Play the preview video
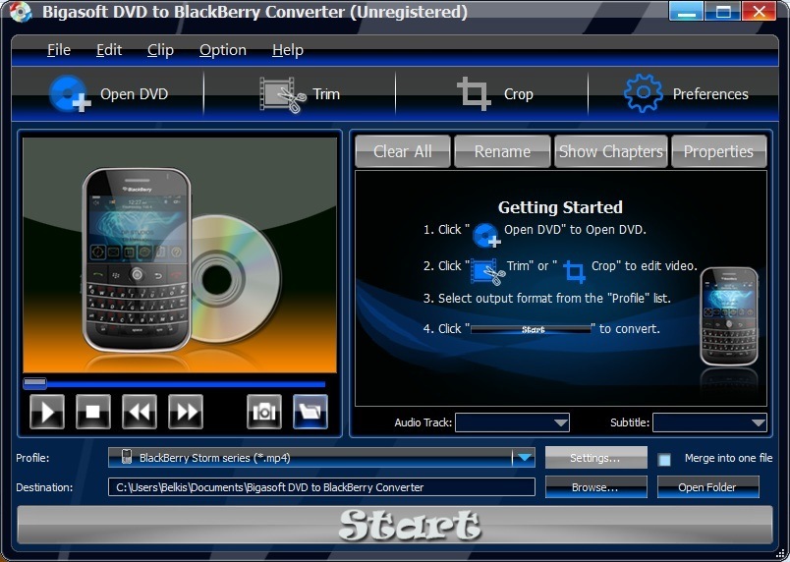Image resolution: width=790 pixels, height=562 pixels. click(47, 412)
